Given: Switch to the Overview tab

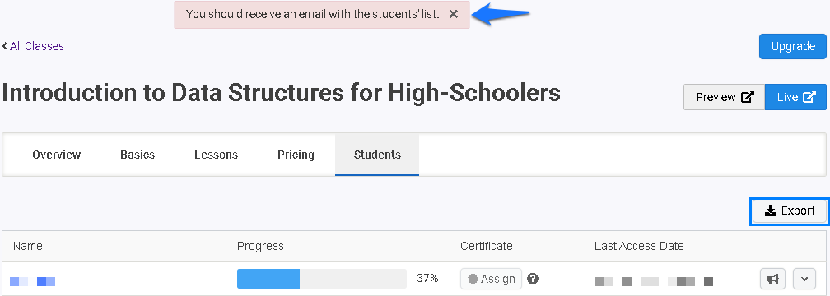Looking at the screenshot, I should (57, 155).
